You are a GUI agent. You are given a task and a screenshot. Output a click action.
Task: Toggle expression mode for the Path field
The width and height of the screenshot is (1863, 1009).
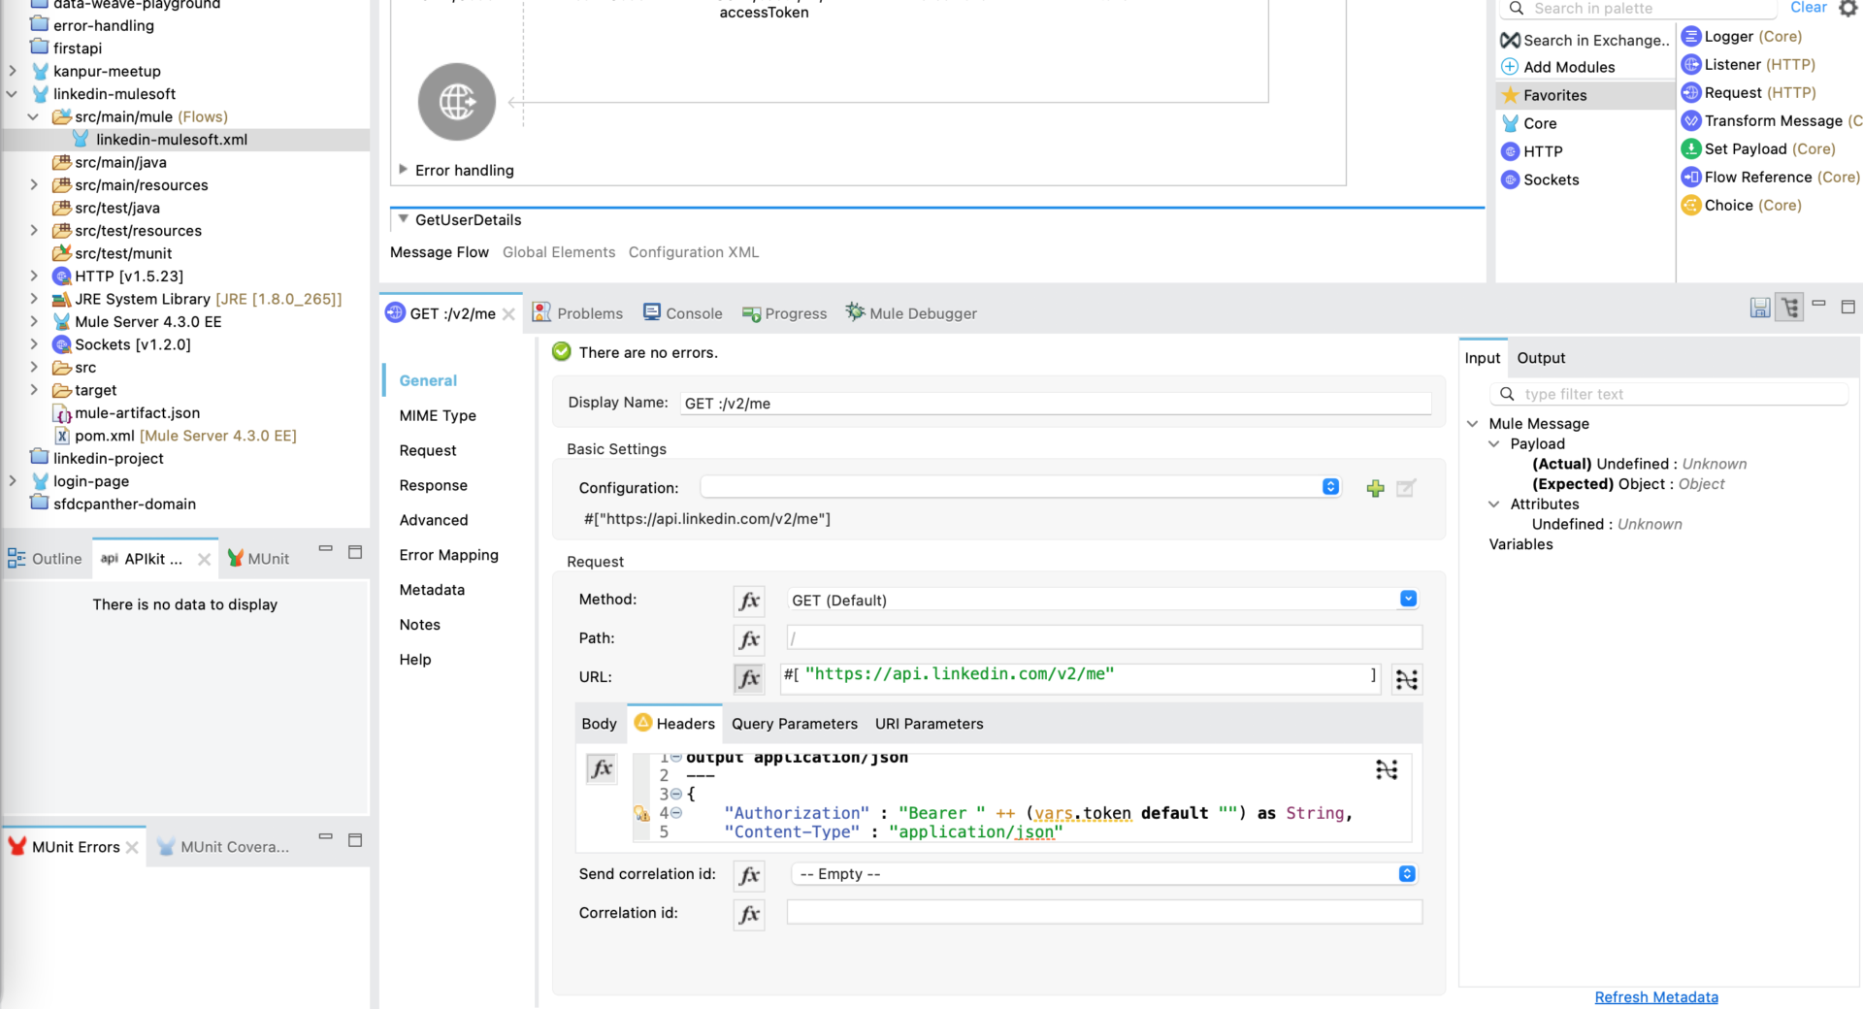coord(748,639)
